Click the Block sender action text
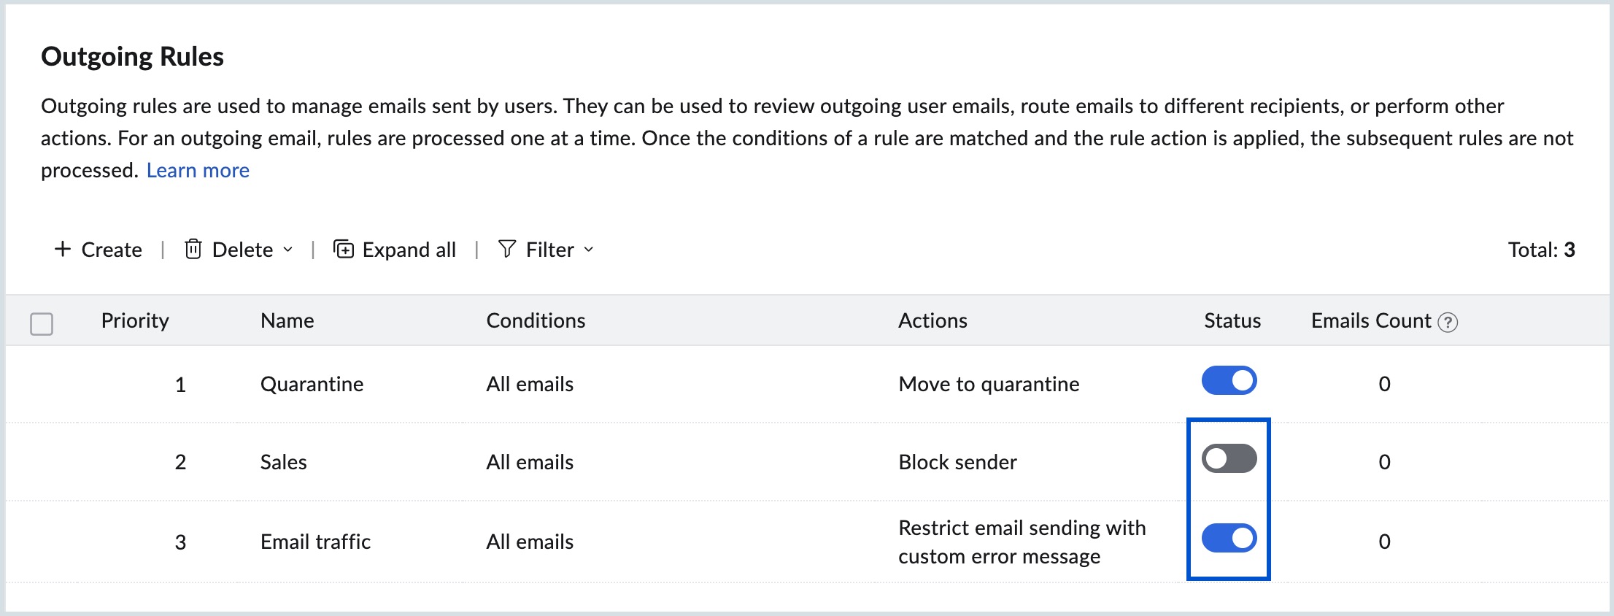 tap(957, 462)
